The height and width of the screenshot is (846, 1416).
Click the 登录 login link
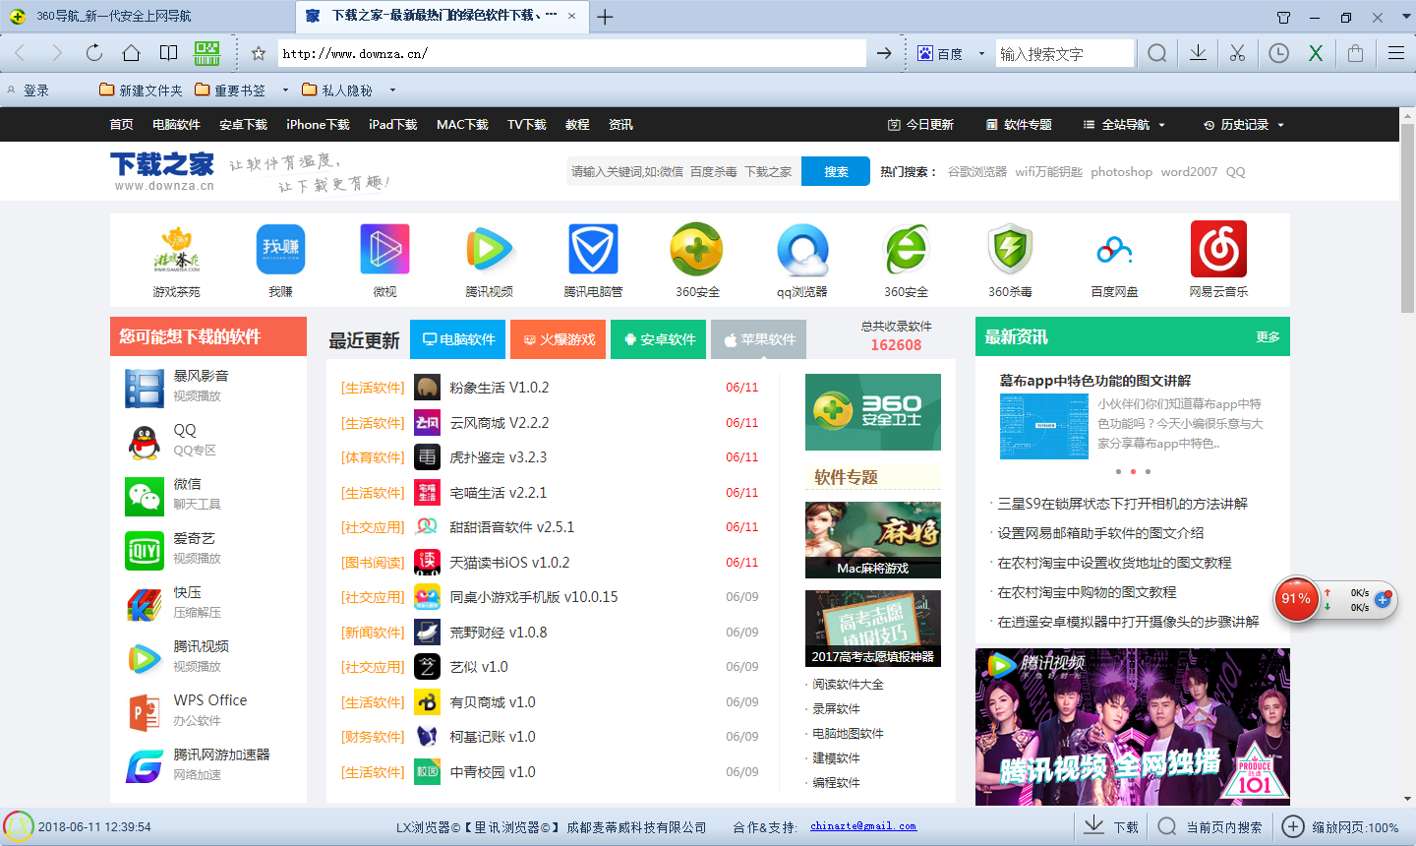36,90
